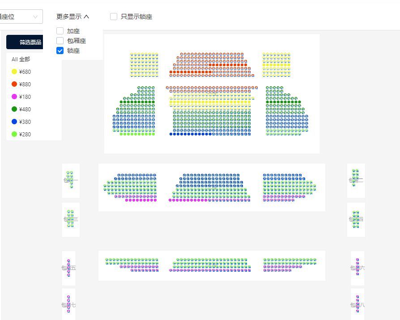Uncheck the 锁座 checkbox
Image resolution: width=400 pixels, height=320 pixels.
[x=60, y=51]
